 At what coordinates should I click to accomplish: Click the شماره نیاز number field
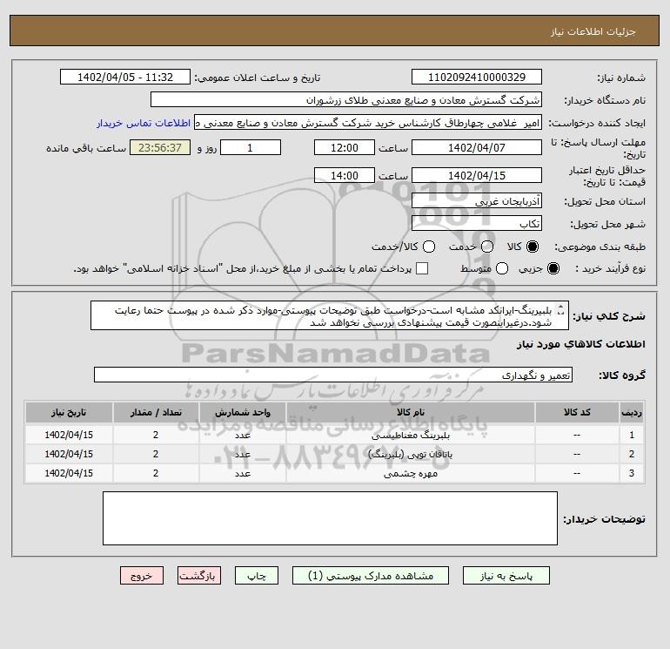(477, 78)
